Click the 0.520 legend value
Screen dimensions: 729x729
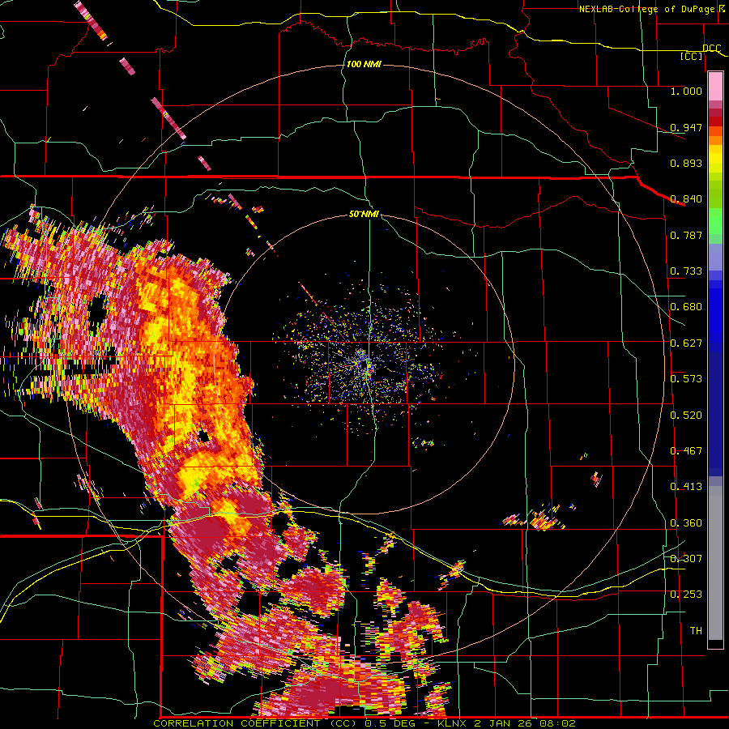coord(686,416)
